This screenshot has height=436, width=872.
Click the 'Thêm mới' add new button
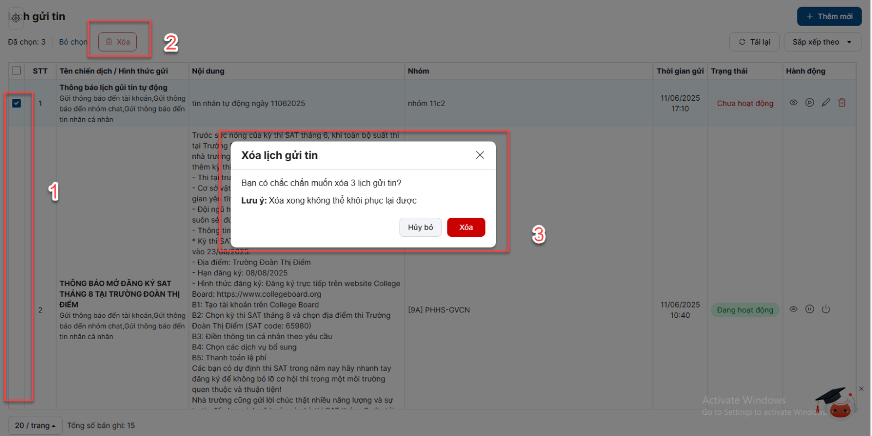829,16
